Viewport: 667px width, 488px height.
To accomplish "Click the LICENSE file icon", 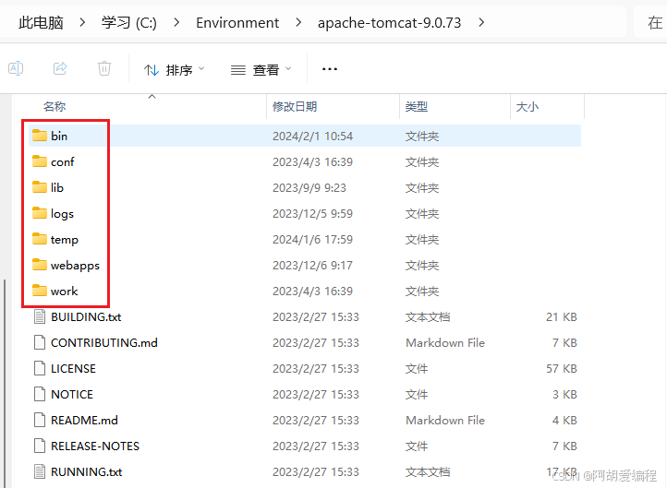I will [x=40, y=369].
